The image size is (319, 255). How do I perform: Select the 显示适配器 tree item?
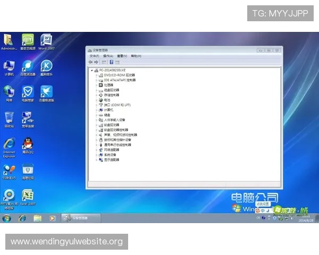click(112, 159)
